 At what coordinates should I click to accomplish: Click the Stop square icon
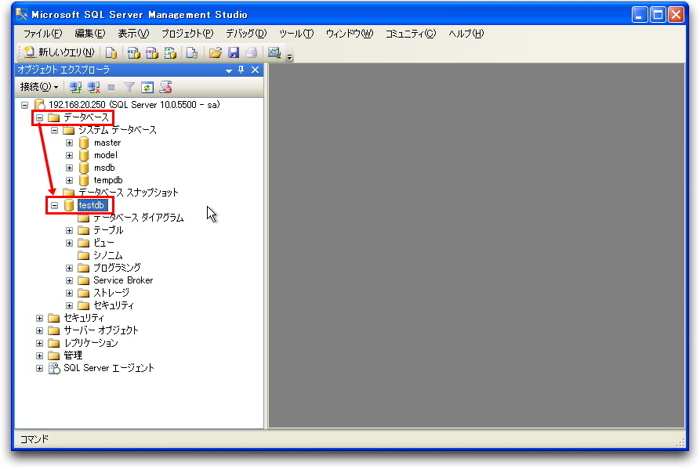click(111, 88)
